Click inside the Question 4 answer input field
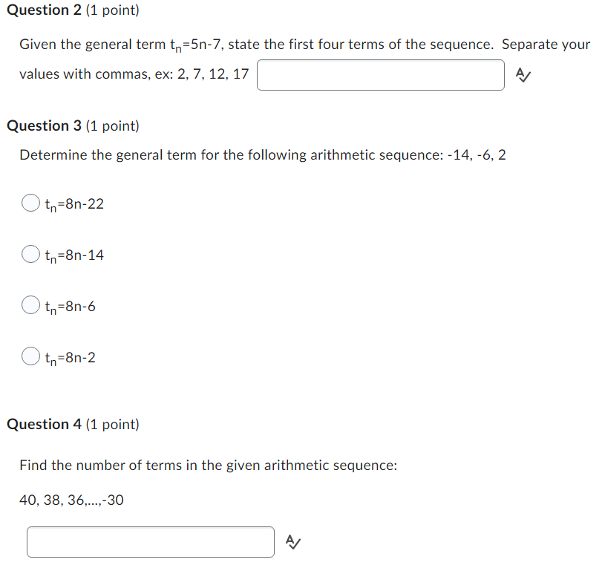The height and width of the screenshot is (568, 605). (x=150, y=542)
